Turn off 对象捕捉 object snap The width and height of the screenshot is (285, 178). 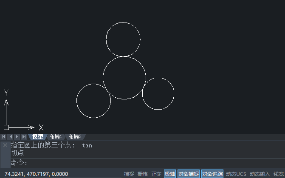(x=189, y=174)
